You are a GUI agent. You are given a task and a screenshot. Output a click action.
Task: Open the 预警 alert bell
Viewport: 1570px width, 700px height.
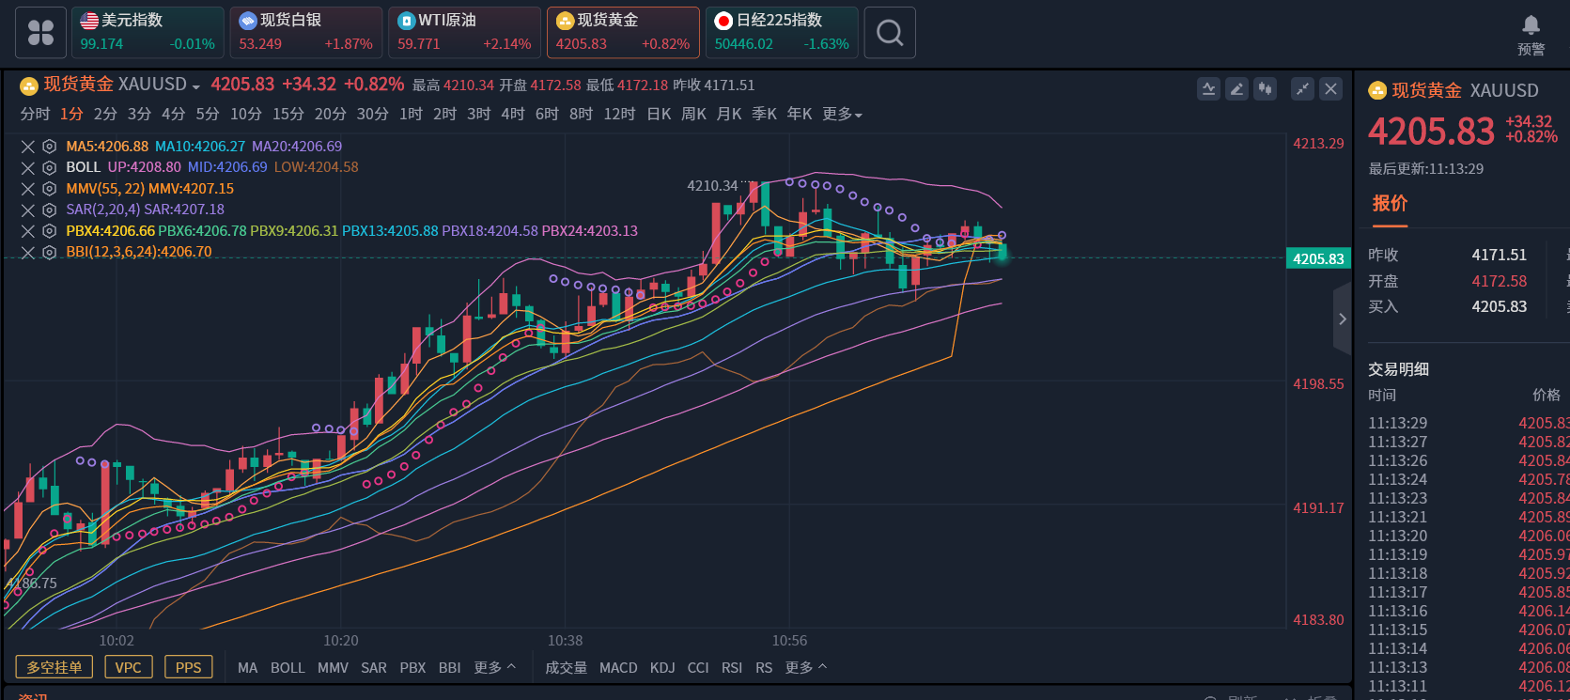[x=1531, y=33]
